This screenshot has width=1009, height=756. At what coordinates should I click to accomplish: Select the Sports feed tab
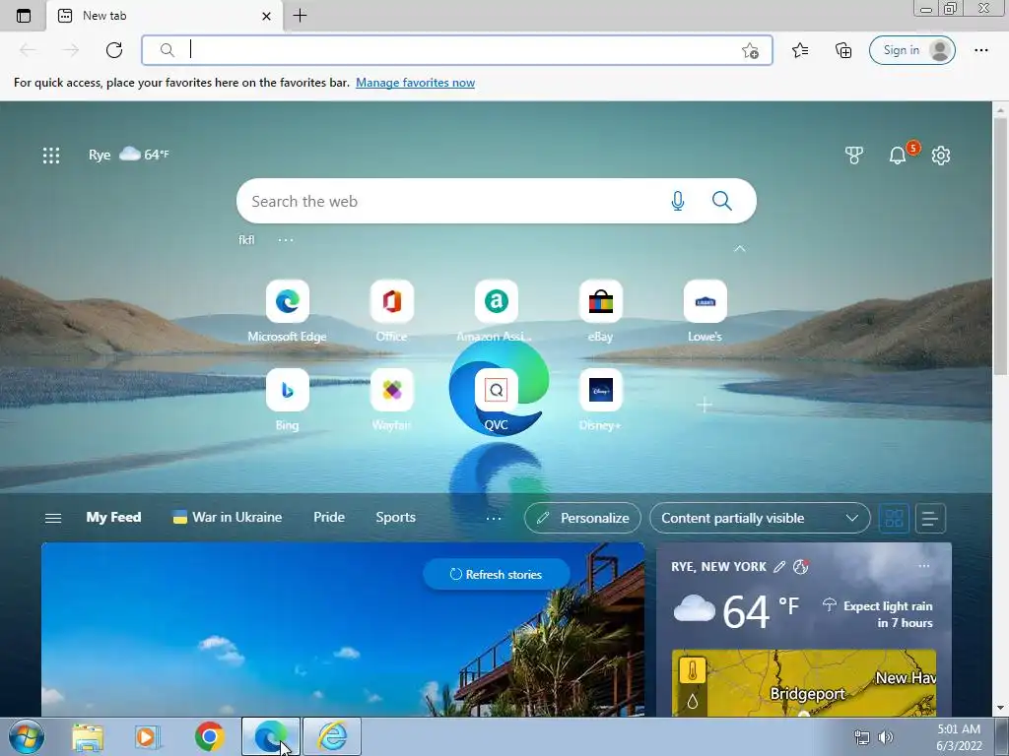point(395,518)
